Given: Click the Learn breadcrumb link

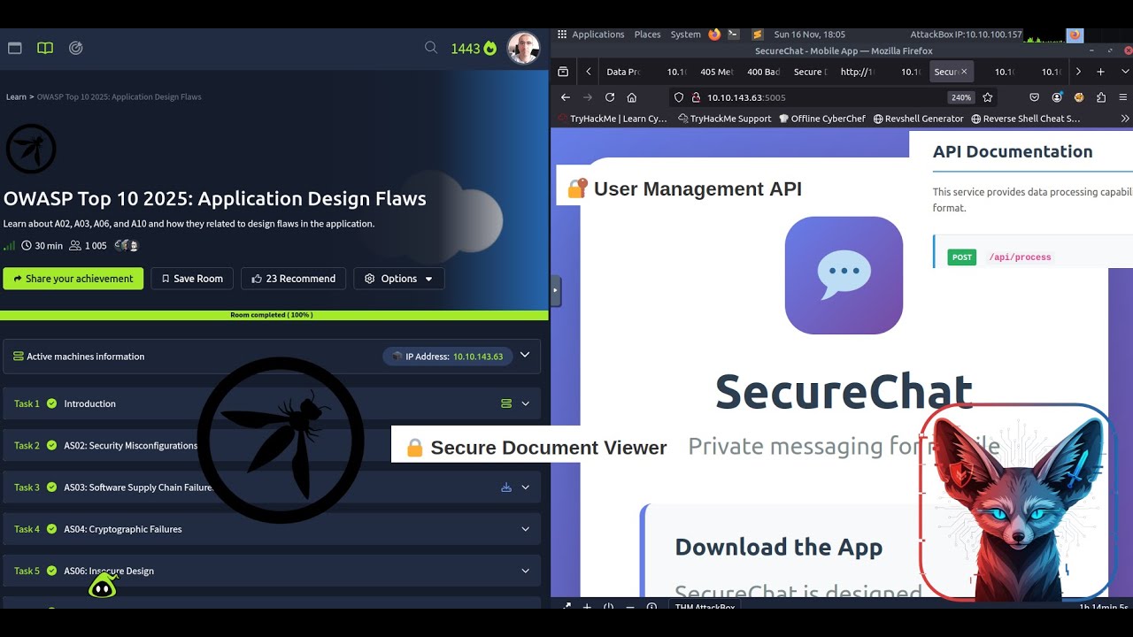Looking at the screenshot, I should click(16, 96).
